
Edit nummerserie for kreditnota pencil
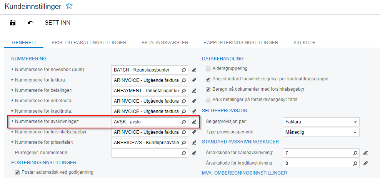pos(194,111)
